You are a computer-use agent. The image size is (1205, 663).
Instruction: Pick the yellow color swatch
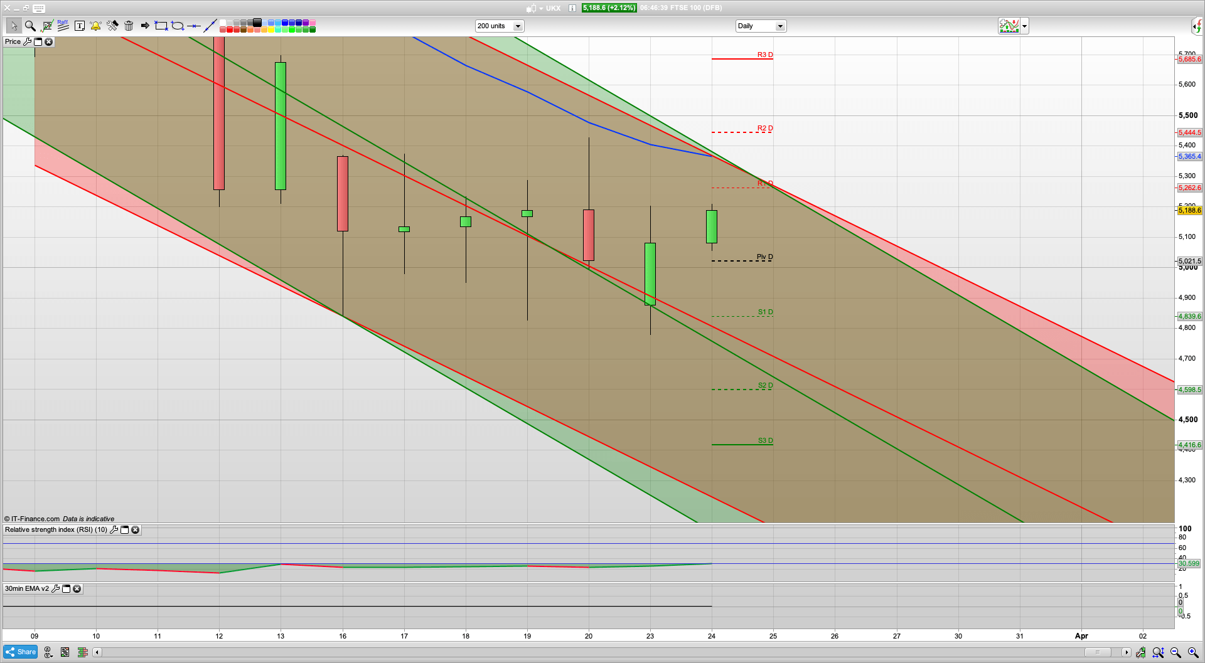coord(271,29)
